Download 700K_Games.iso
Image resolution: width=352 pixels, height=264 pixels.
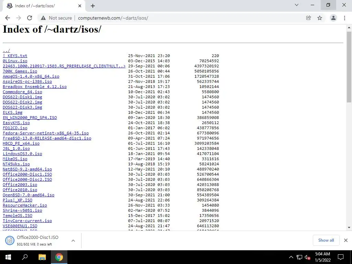point(20,71)
